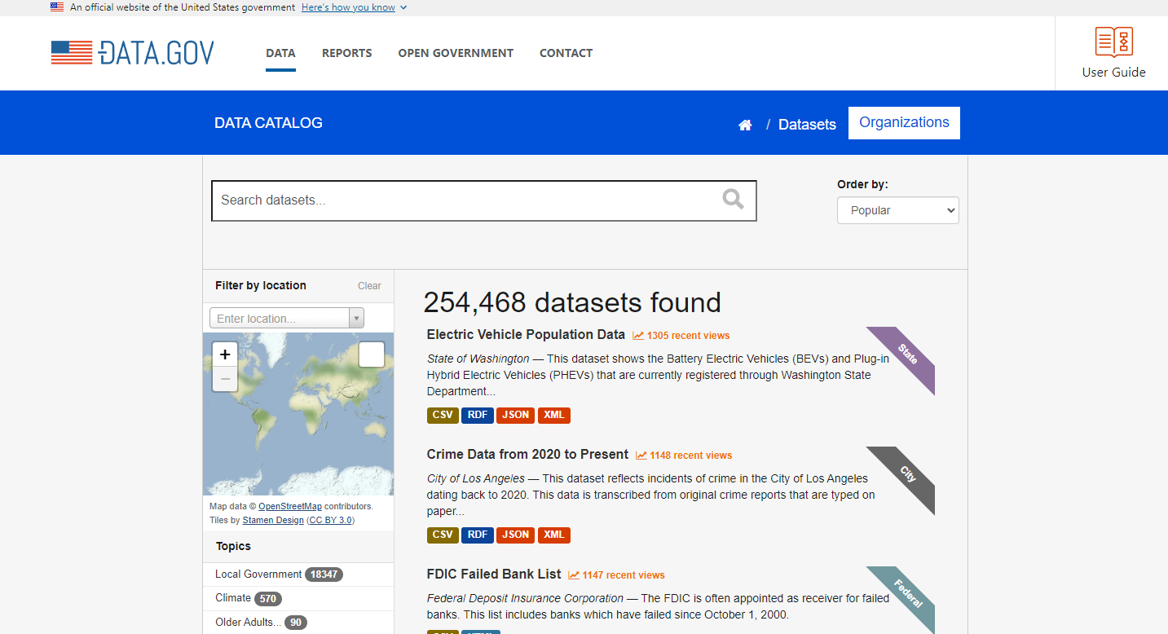Open the location dropdown arrow
Screen dimensions: 1168x634
pos(356,319)
